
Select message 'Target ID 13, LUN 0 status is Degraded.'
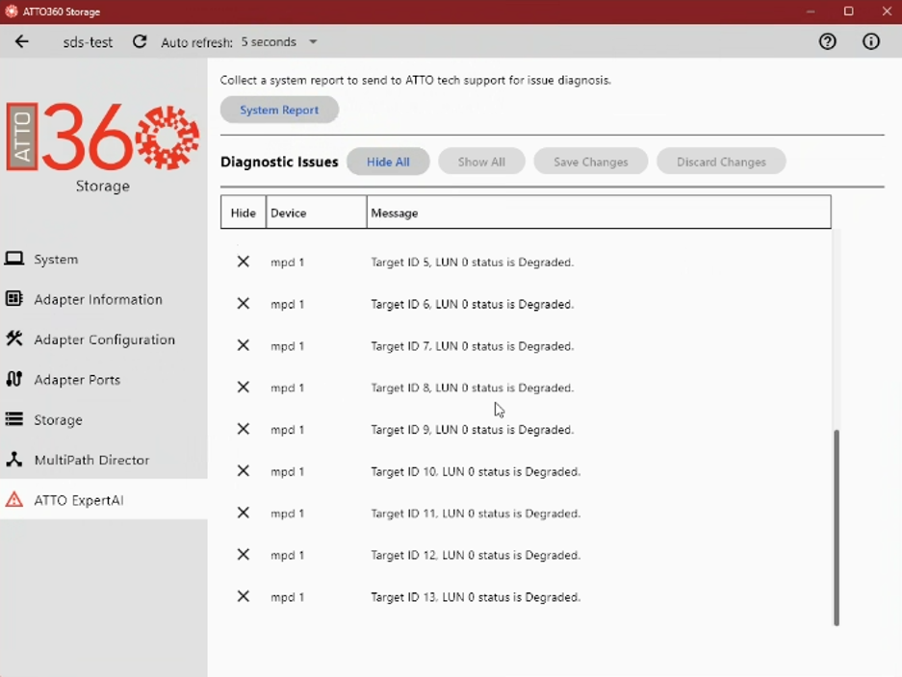476,597
